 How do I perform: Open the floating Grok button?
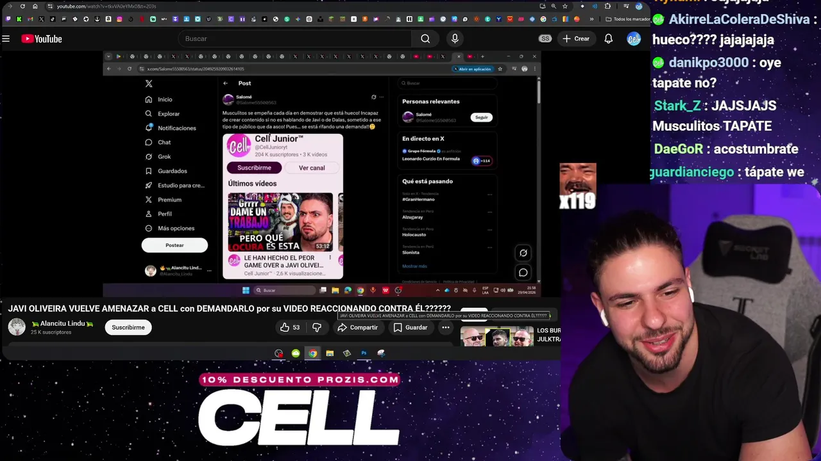[523, 253]
